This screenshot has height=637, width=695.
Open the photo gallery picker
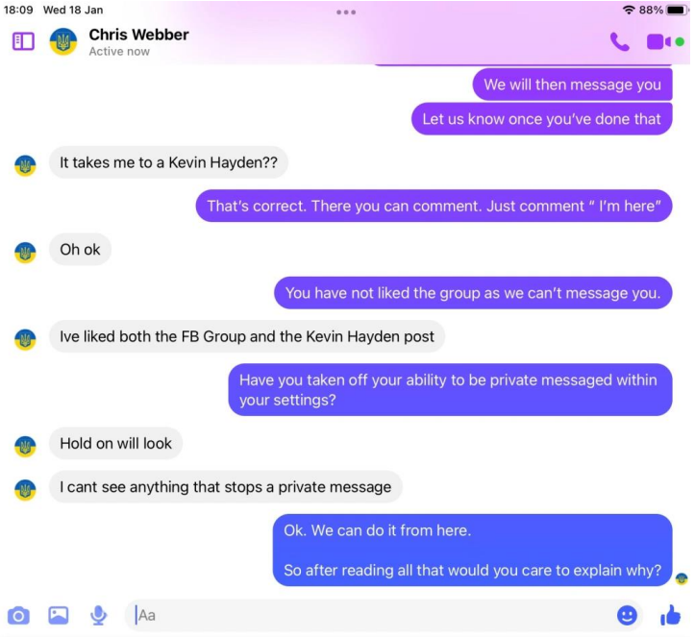click(58, 615)
